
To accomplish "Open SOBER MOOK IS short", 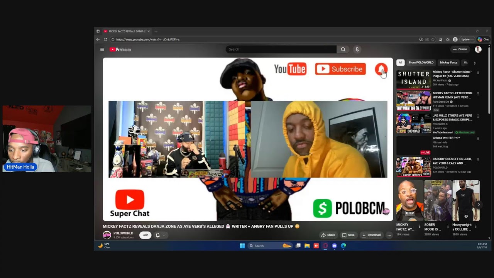I will click(438, 201).
